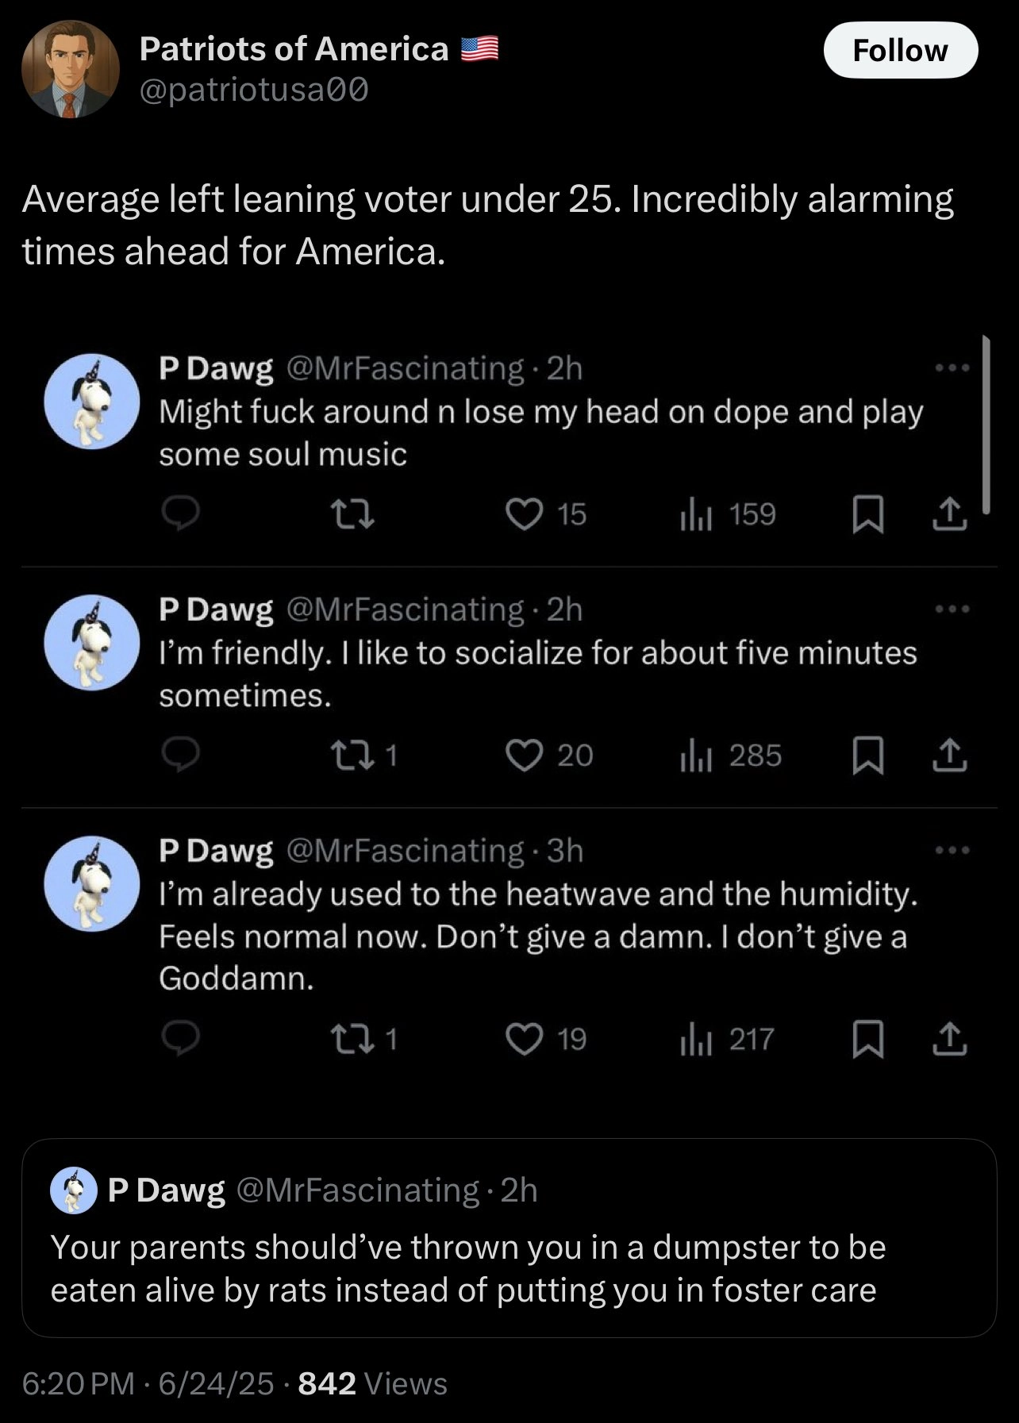Viewport: 1019px width, 1423px height.
Task: Like the soul music tweet
Action: click(x=525, y=514)
